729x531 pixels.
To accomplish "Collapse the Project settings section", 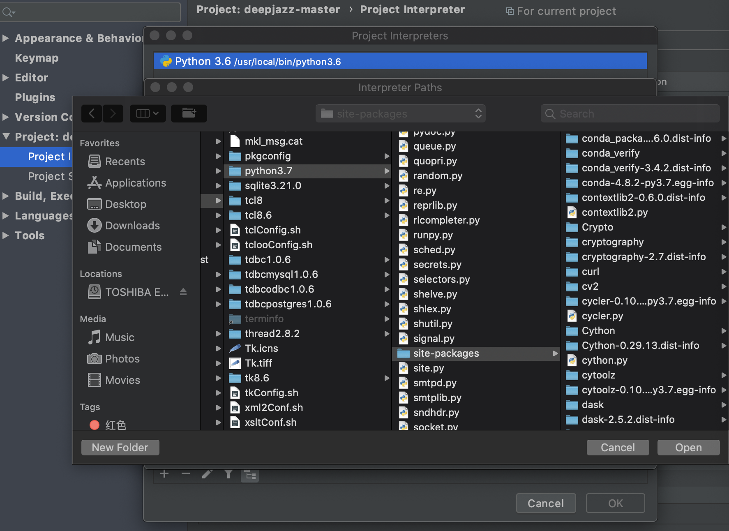I will pos(6,137).
